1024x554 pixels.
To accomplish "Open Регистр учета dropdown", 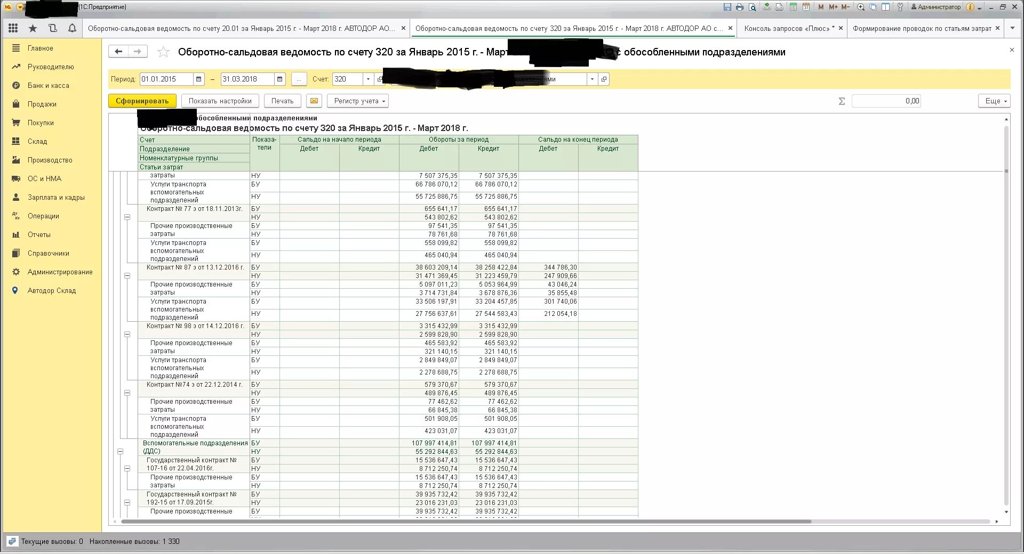I will (358, 101).
